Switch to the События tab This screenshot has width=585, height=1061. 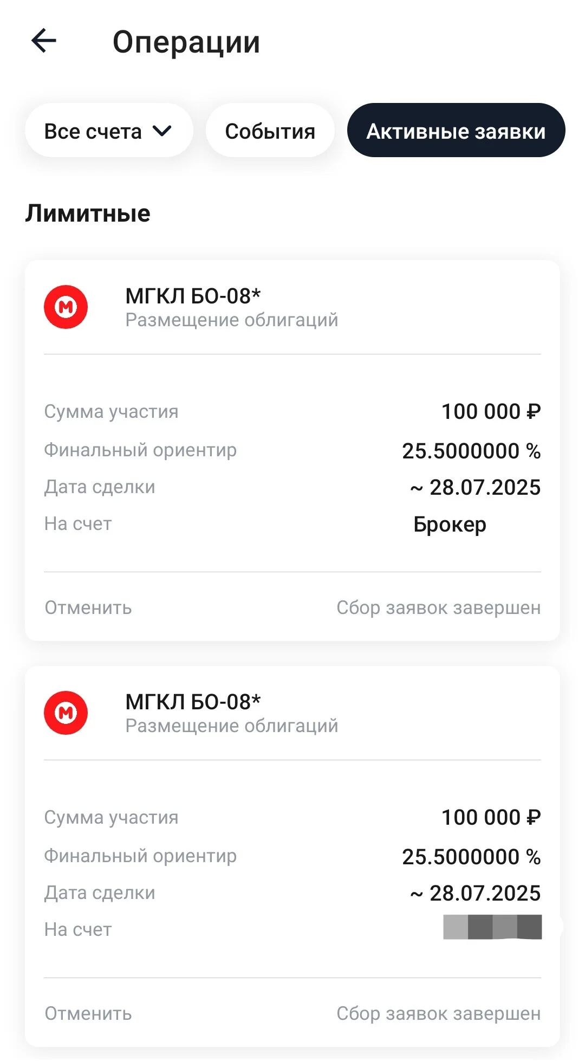coord(270,131)
